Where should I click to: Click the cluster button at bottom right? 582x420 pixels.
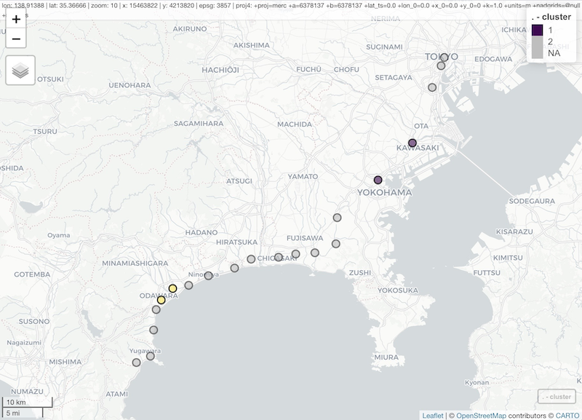(557, 397)
